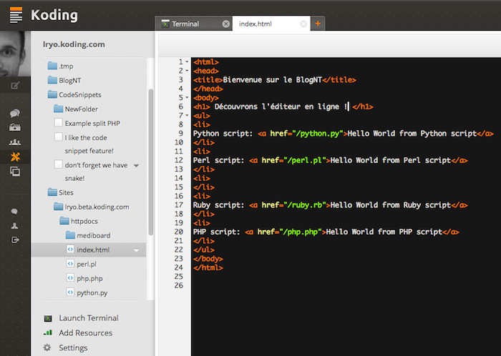
Task: Switch to the Terminal tab
Action: 186,24
